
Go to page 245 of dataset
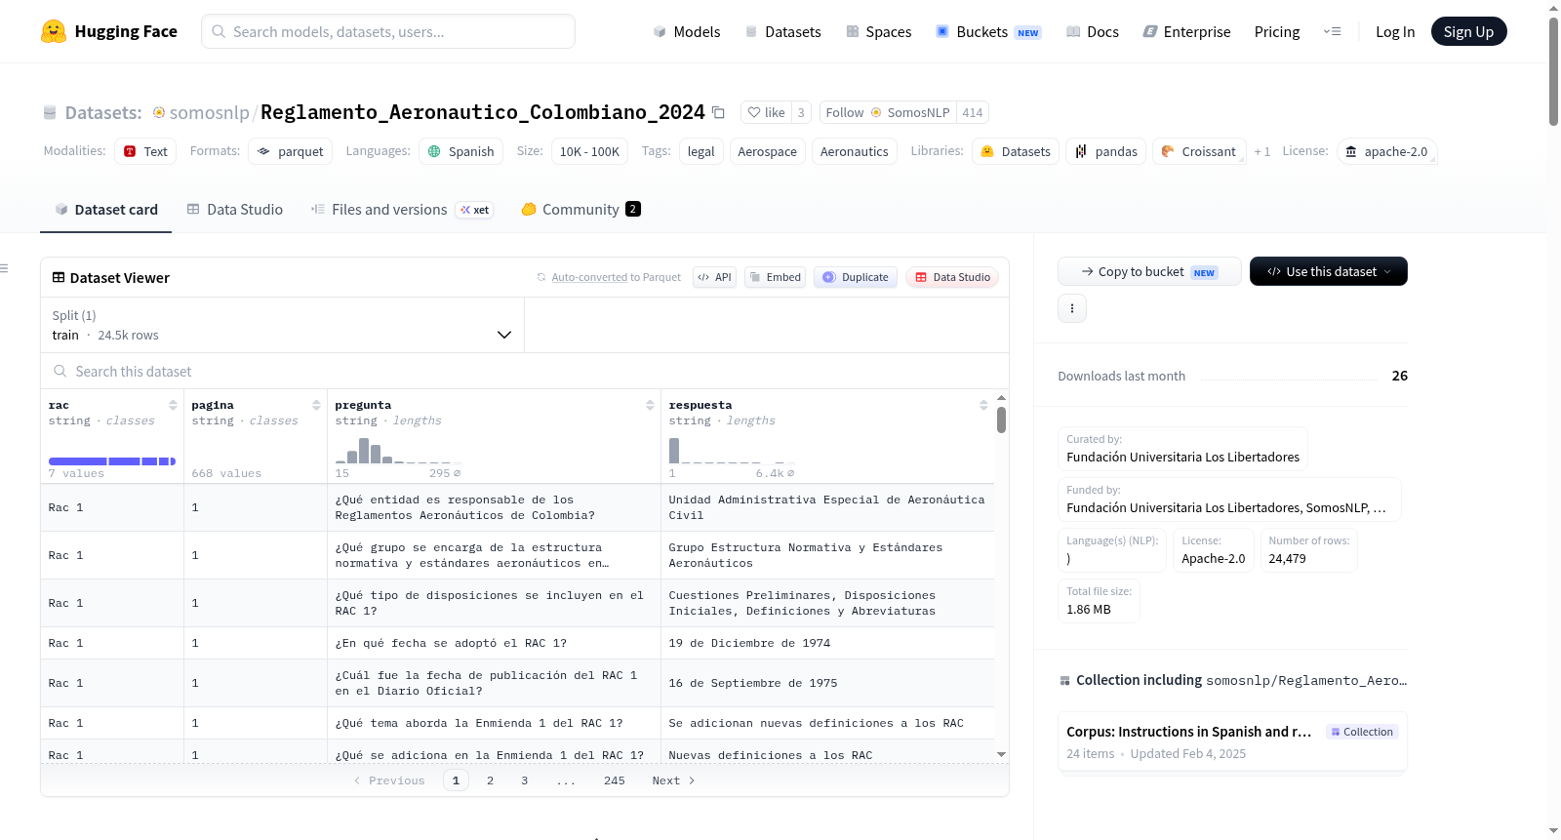coord(614,780)
